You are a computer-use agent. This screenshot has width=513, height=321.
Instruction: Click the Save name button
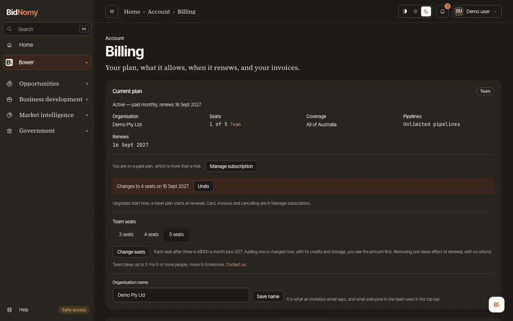[x=268, y=296]
